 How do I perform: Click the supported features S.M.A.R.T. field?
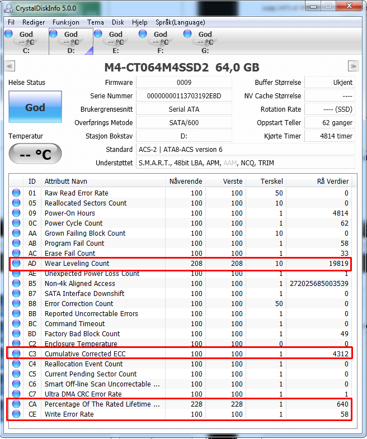point(246,163)
